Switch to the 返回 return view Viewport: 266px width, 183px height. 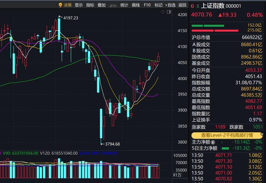pos(182,5)
